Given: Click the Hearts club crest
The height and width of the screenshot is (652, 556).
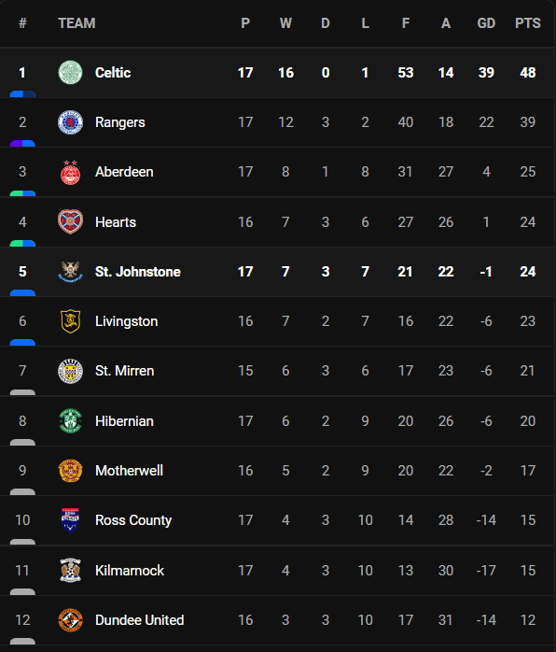Looking at the screenshot, I should pos(70,221).
